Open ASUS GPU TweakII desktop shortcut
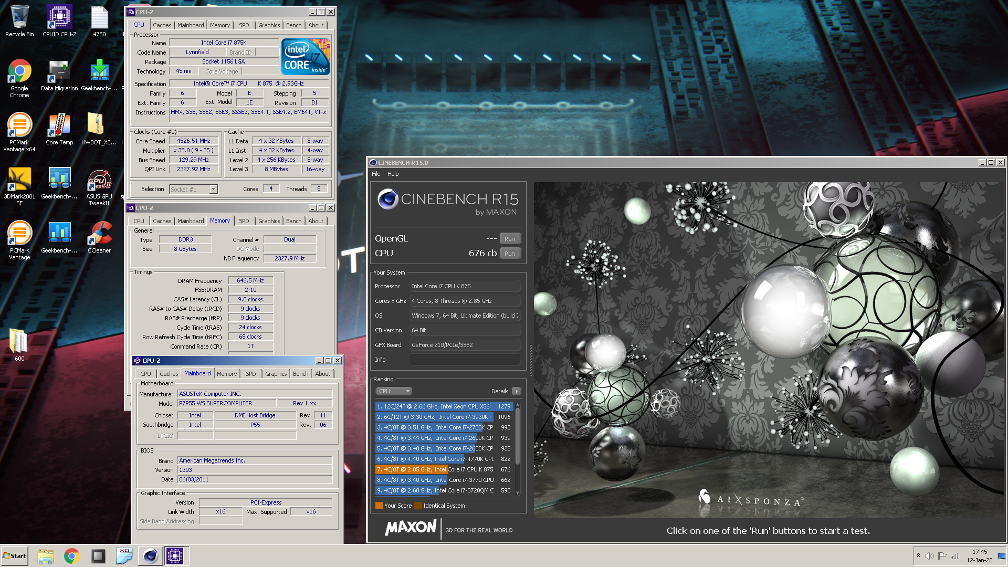The height and width of the screenshot is (567, 1008). pyautogui.click(x=99, y=186)
